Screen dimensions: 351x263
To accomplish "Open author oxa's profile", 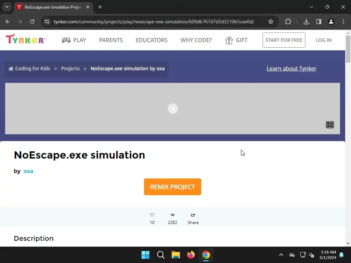I will pyautogui.click(x=28, y=171).
